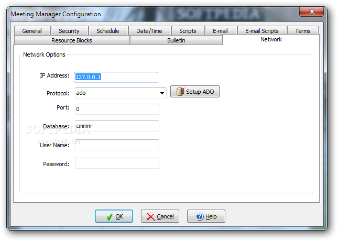Click the Setup ADO button
The width and height of the screenshot is (338, 241).
tap(195, 92)
